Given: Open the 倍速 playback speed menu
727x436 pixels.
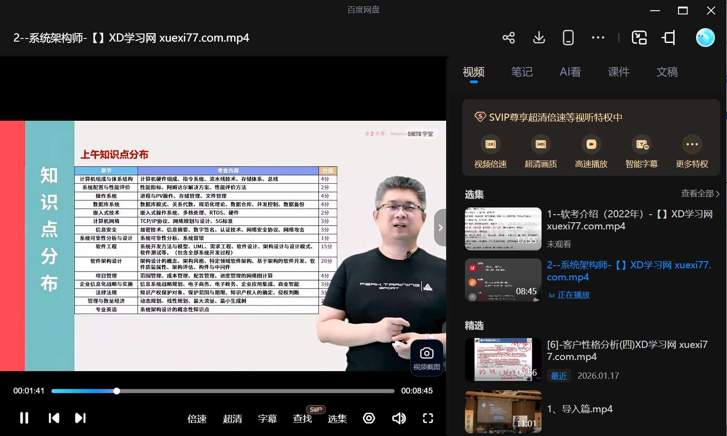Looking at the screenshot, I should [x=197, y=419].
